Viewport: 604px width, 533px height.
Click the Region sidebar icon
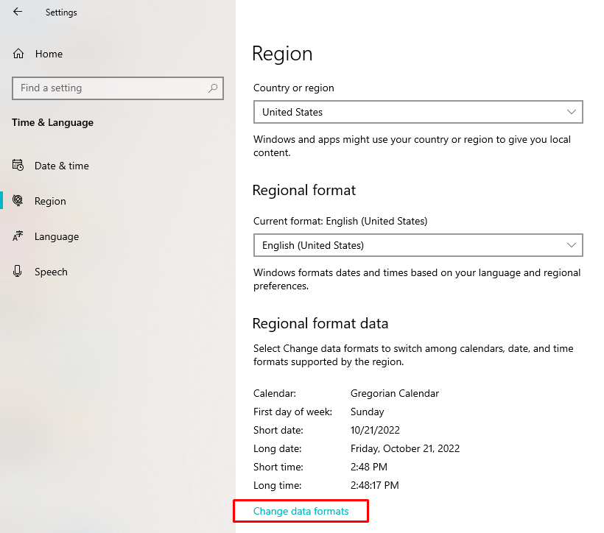18,201
